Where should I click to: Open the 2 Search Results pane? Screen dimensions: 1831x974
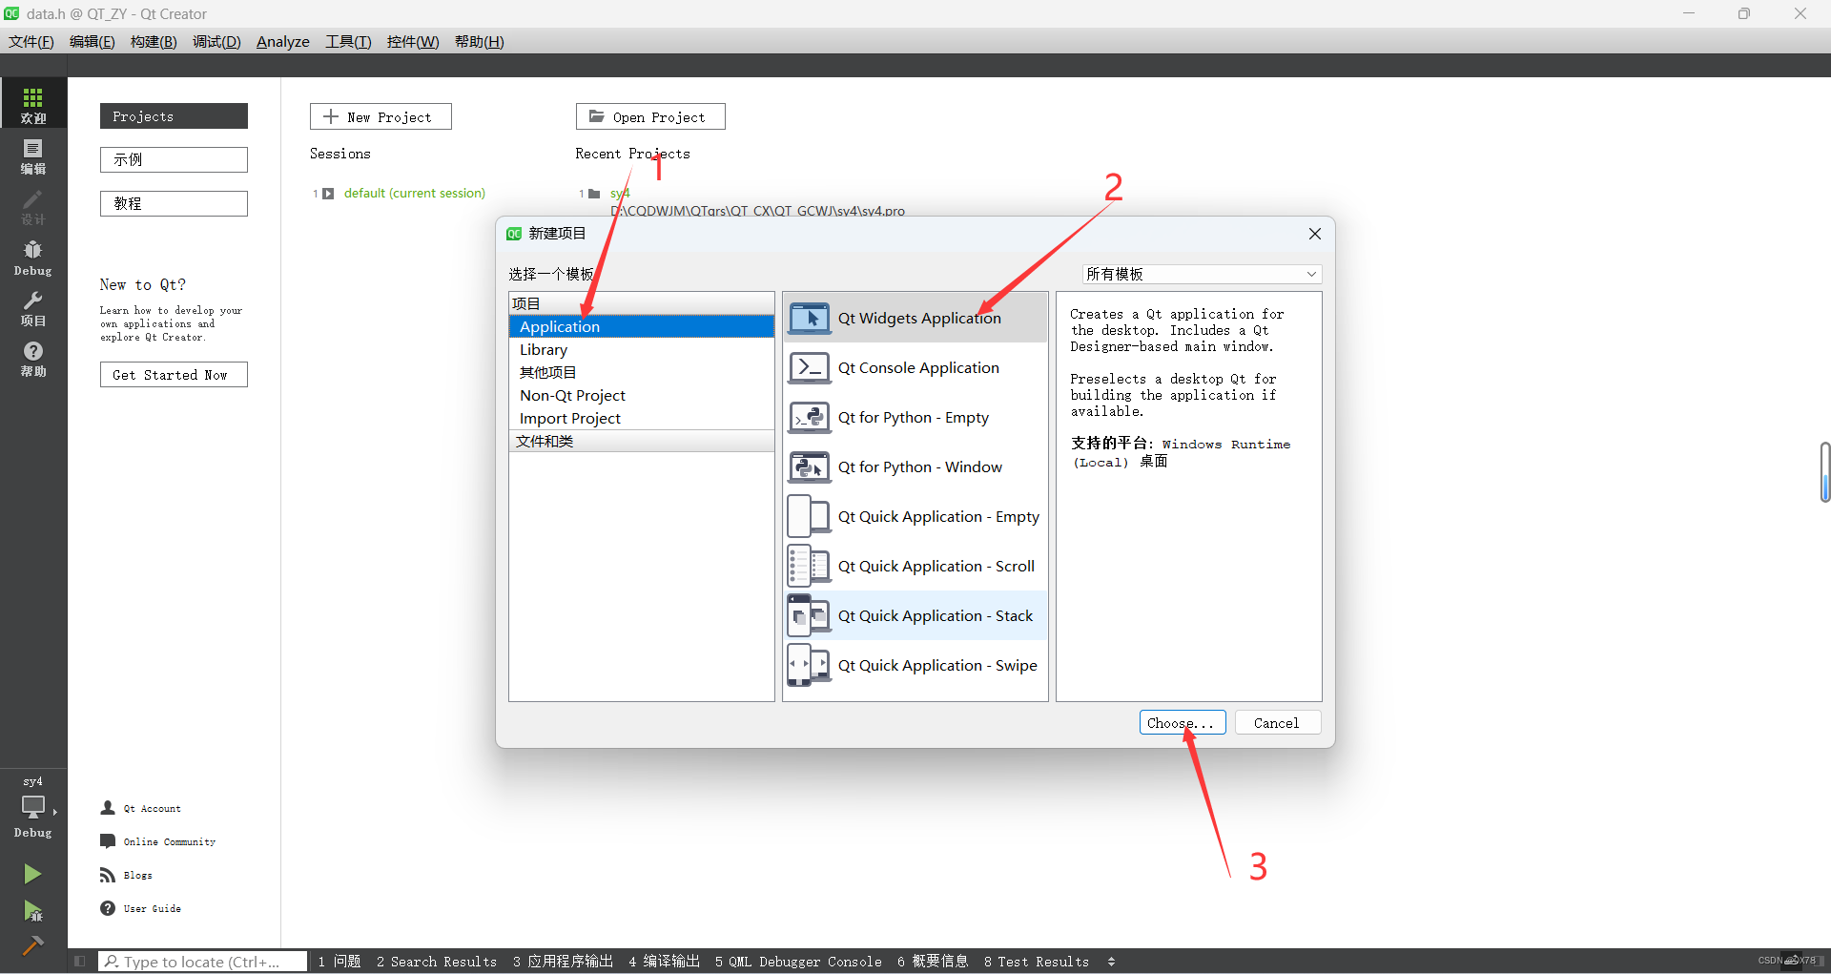(x=437, y=962)
